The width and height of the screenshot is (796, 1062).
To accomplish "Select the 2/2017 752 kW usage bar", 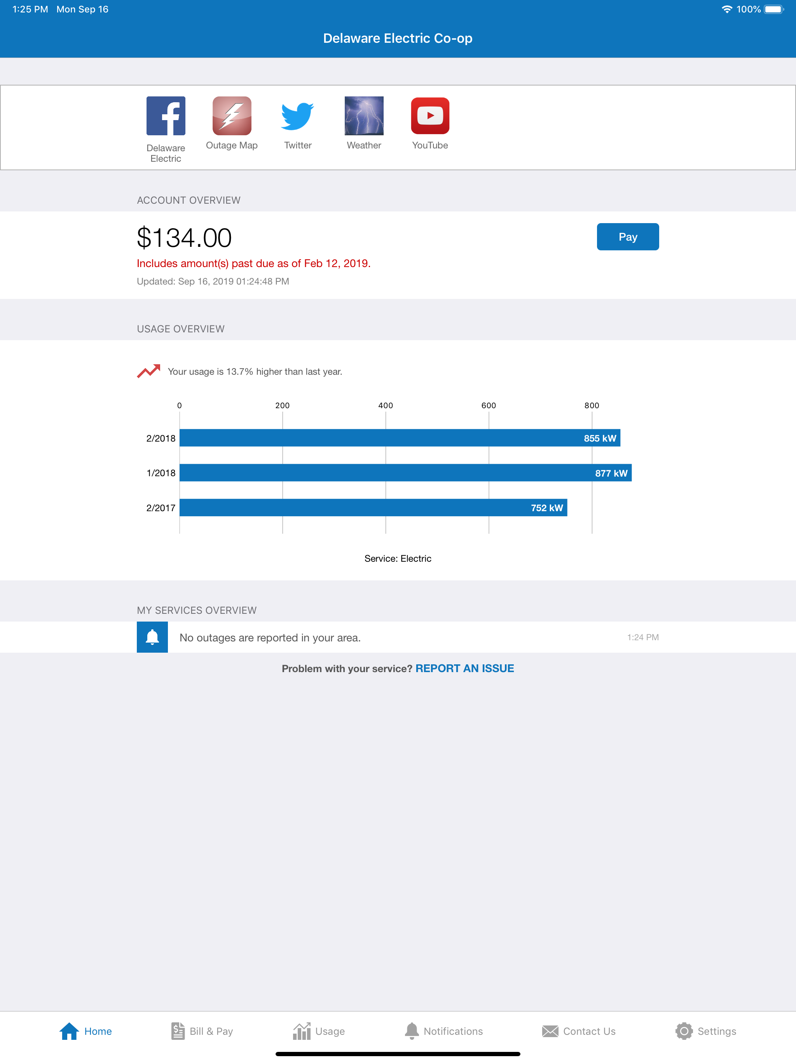I will pyautogui.click(x=373, y=508).
